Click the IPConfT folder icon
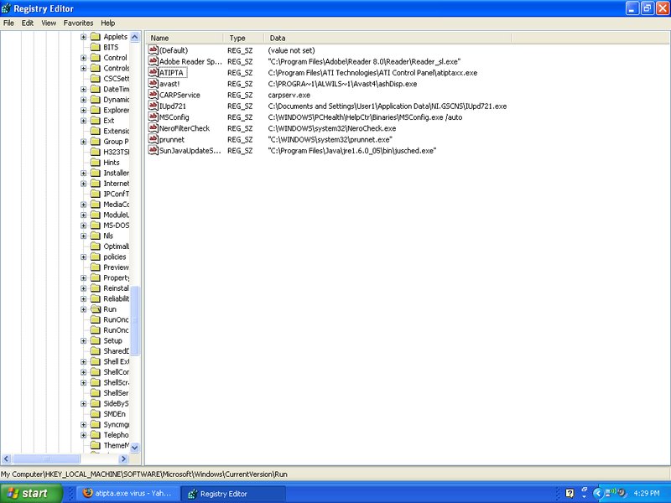671x503 pixels. click(x=96, y=194)
